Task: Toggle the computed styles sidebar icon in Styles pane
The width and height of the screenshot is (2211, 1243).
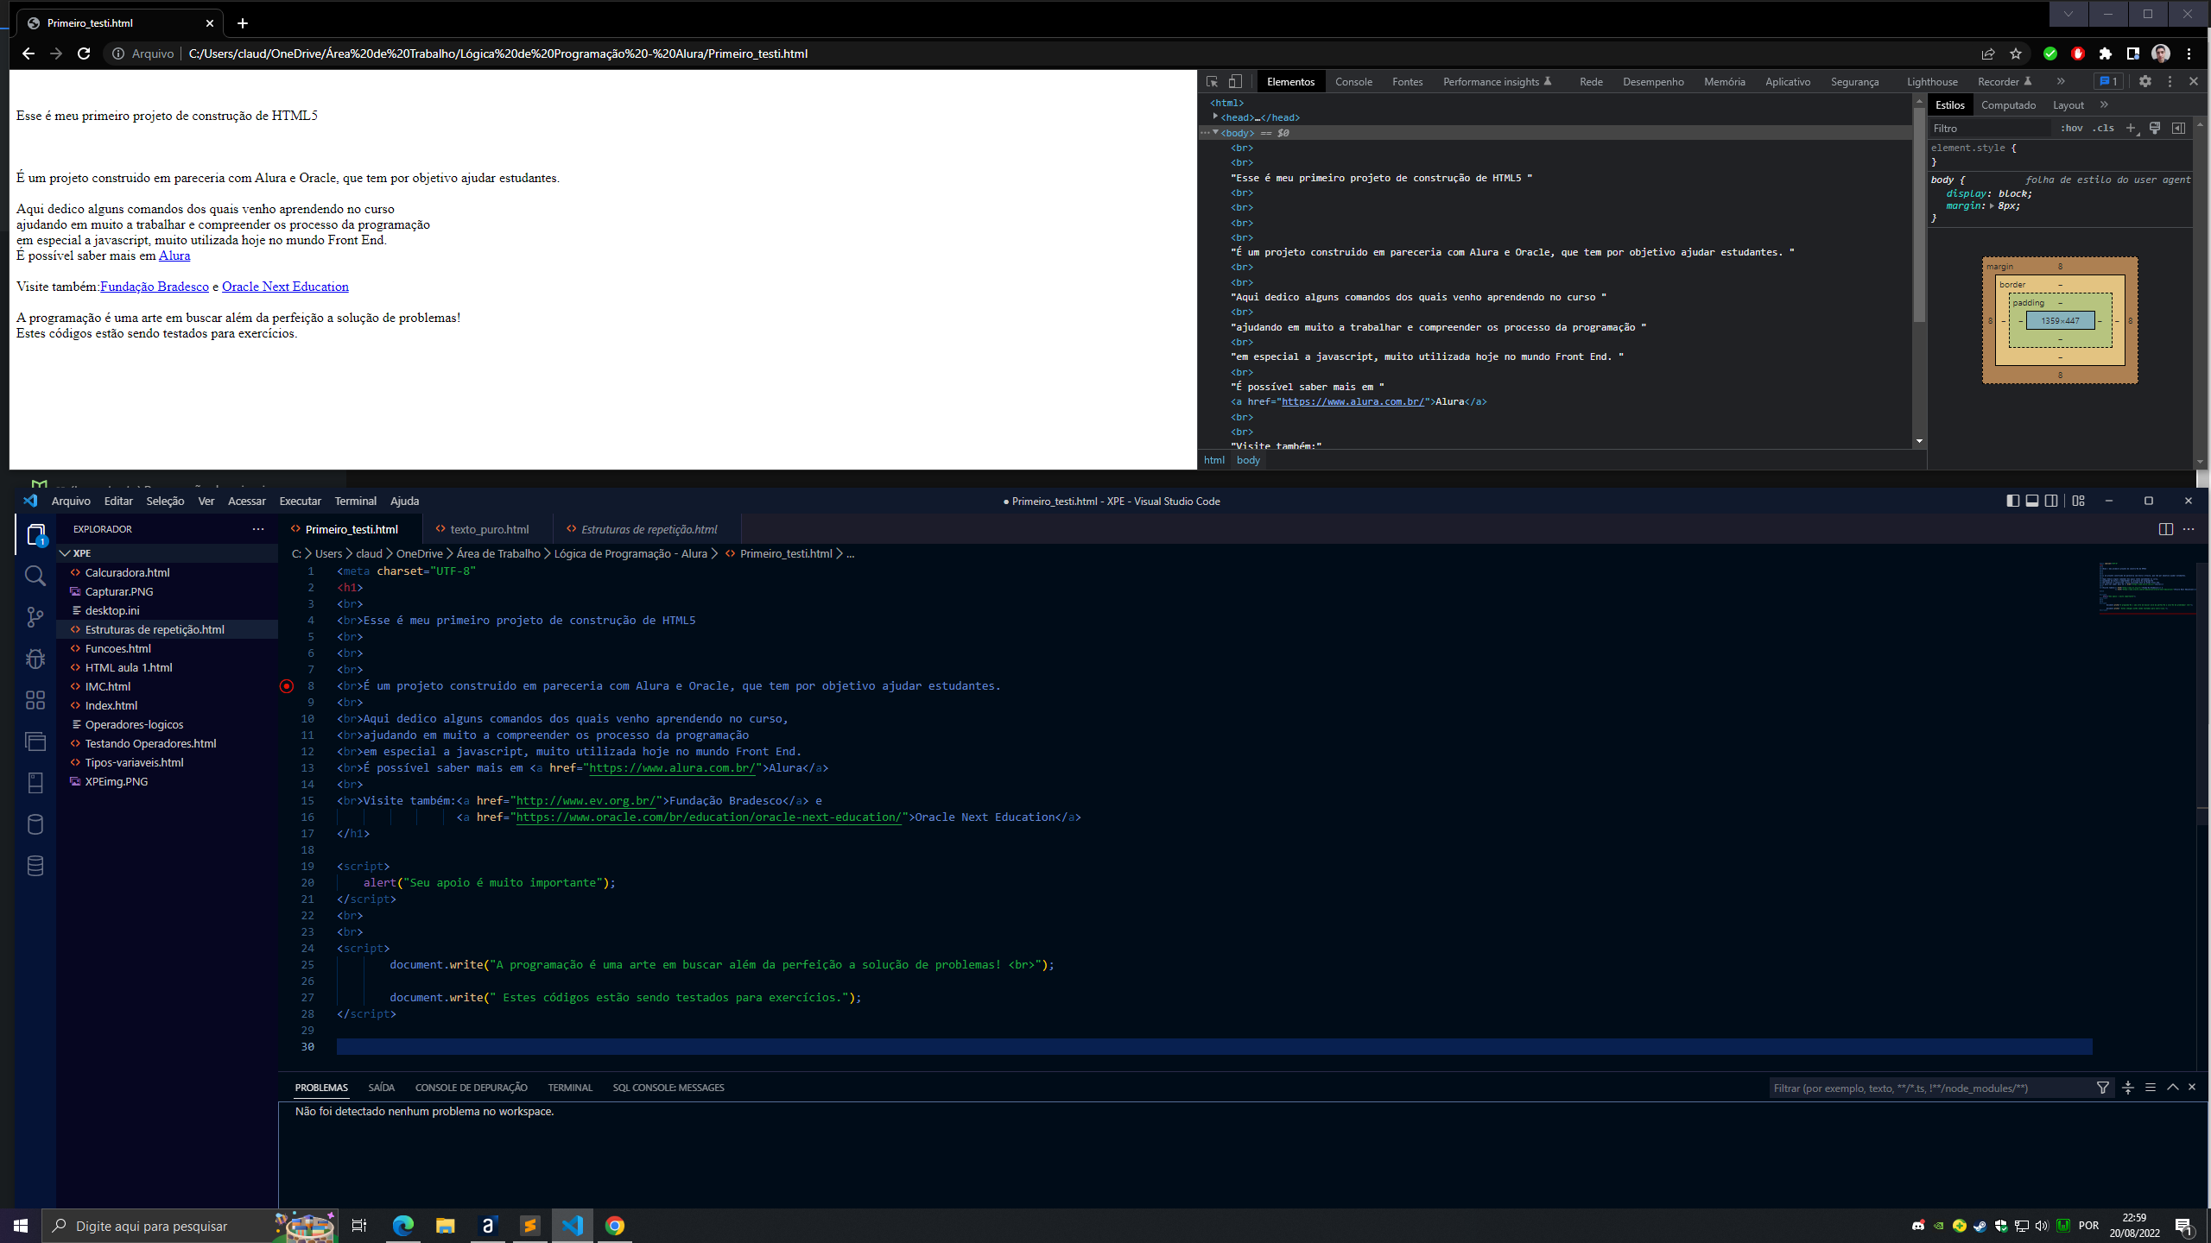Action: pos(2179,128)
